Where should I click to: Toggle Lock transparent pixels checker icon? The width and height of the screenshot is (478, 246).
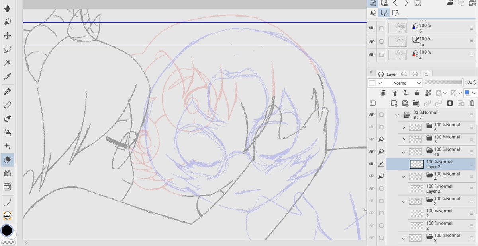point(428,93)
